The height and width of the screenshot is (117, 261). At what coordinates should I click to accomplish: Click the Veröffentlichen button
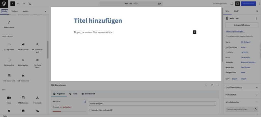[248, 4]
